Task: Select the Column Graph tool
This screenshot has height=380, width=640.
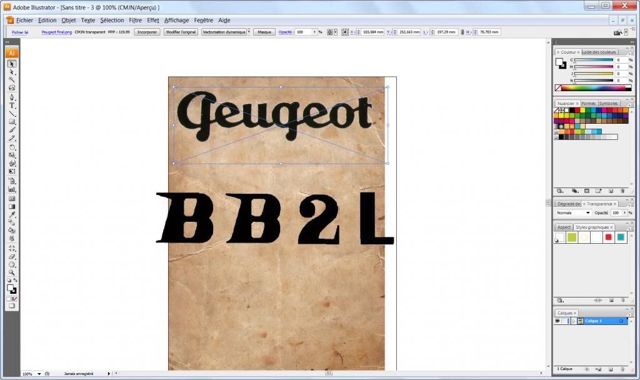Action: (x=12, y=189)
